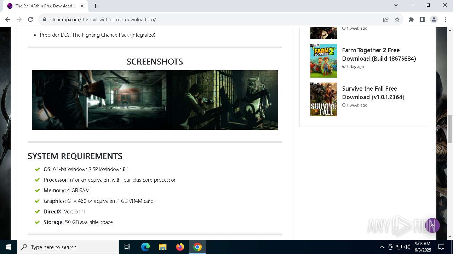
Task: Select The Evil Within Free Download tab
Action: tap(45, 6)
